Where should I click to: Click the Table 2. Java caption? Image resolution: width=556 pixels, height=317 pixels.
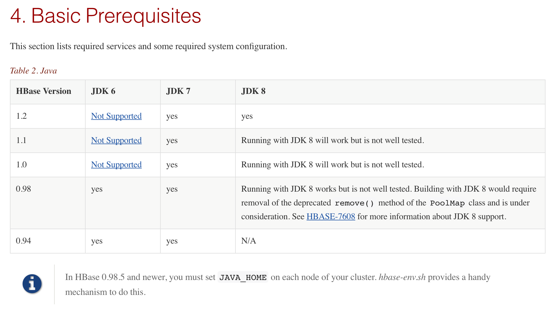point(33,71)
